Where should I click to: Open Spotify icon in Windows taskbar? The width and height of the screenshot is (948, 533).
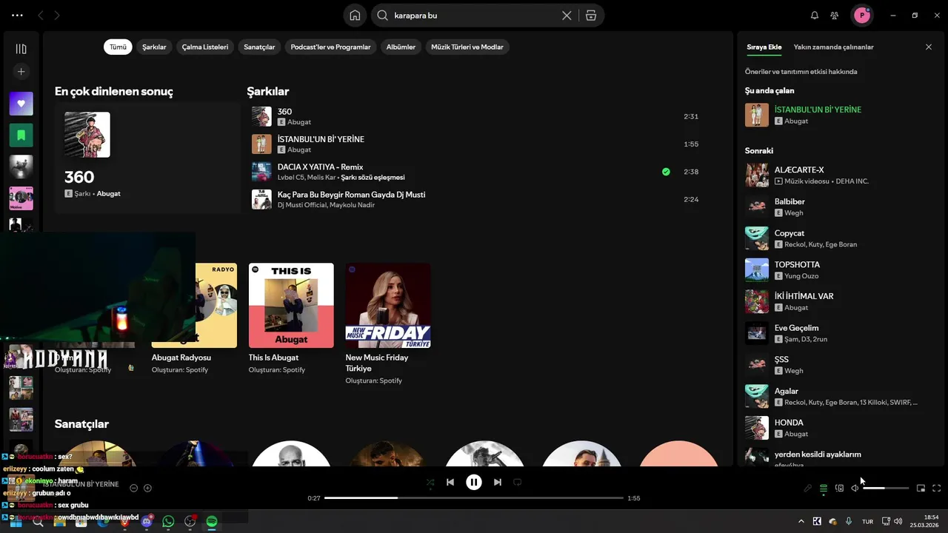(212, 521)
